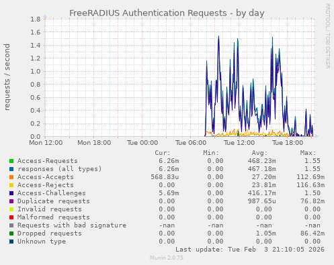Click the blue responses (all types) swatch
The height and width of the screenshot is (265, 334).
click(x=11, y=169)
